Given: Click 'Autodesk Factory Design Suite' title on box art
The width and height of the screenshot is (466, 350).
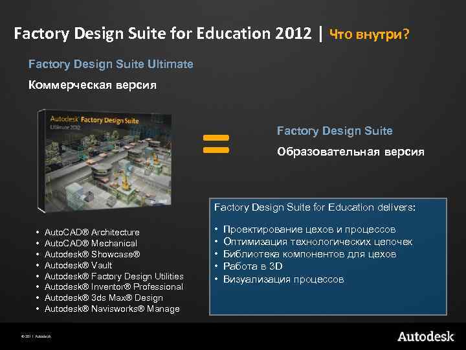Looking at the screenshot, I should pos(94,120).
